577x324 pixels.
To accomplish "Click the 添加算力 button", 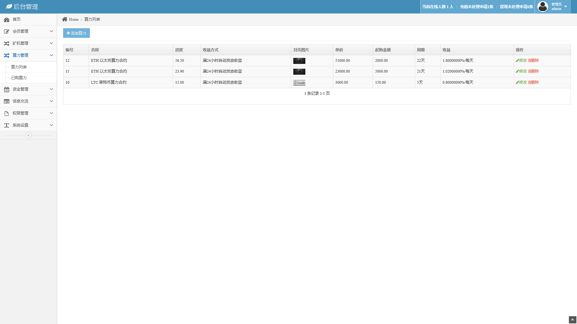I will pyautogui.click(x=76, y=33).
